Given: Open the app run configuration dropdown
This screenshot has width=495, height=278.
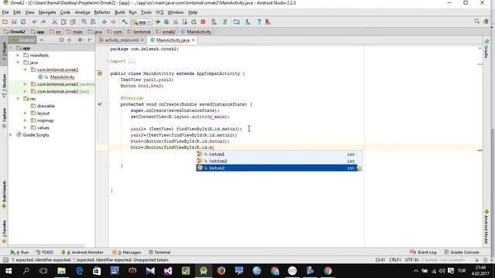Looking at the screenshot, I should pos(142,22).
